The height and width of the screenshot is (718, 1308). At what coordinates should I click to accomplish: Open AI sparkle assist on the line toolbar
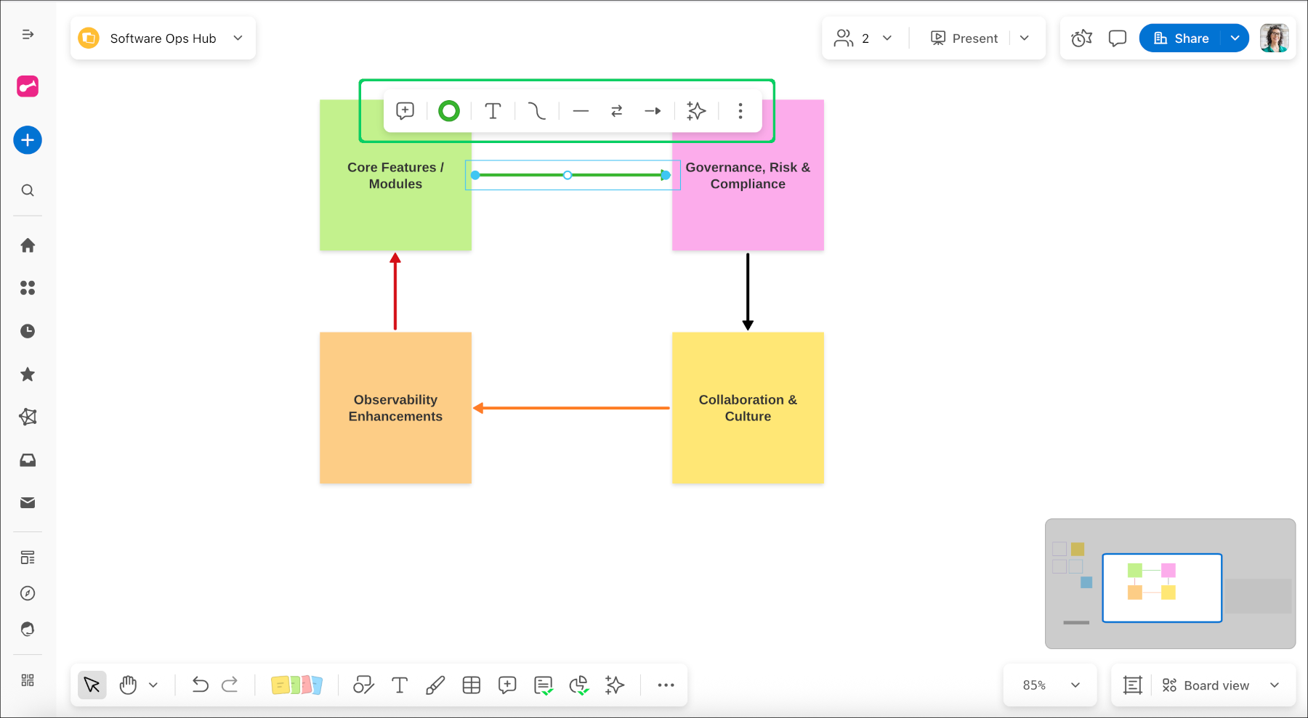(695, 110)
